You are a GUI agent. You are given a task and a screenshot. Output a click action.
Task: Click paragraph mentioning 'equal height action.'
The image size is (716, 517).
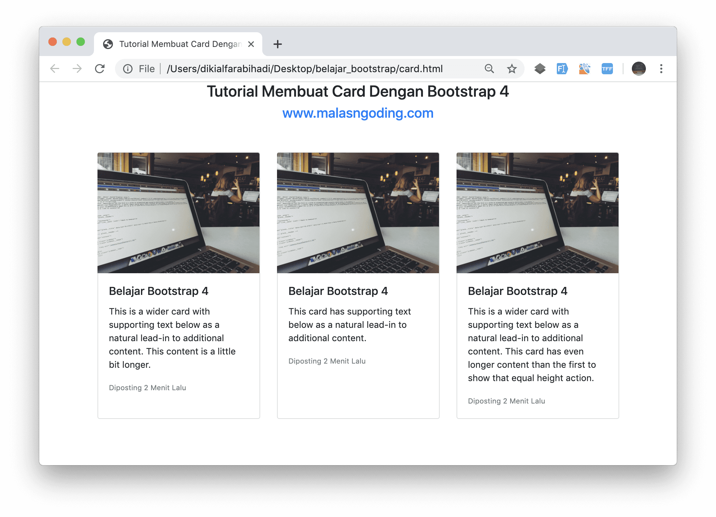click(532, 345)
